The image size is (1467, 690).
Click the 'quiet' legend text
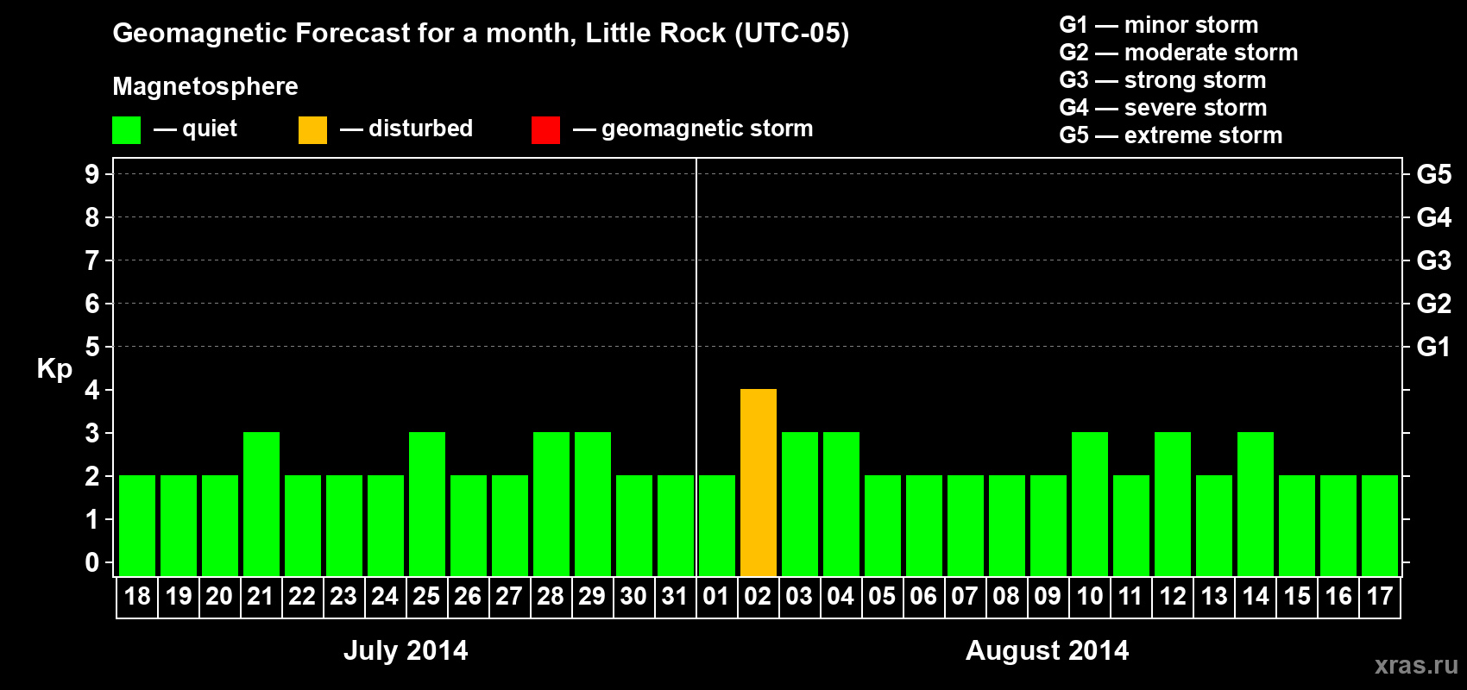[x=210, y=129]
